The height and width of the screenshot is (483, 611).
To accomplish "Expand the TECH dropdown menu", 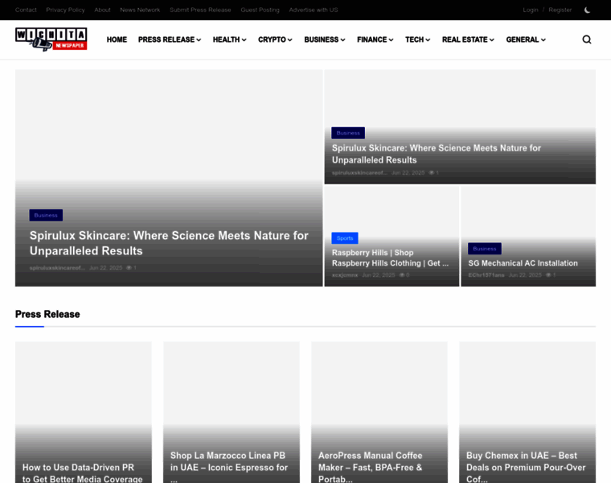I will click(418, 39).
